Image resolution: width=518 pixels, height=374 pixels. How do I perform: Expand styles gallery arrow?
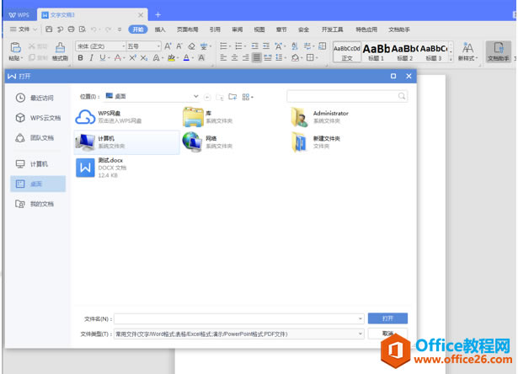point(451,59)
